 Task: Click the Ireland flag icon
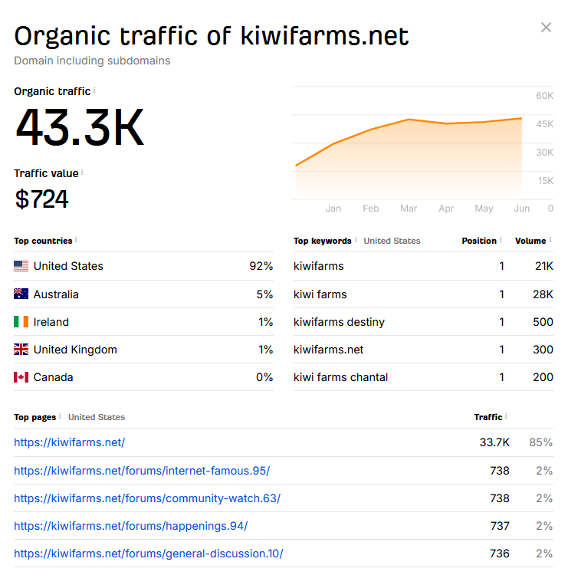point(21,321)
